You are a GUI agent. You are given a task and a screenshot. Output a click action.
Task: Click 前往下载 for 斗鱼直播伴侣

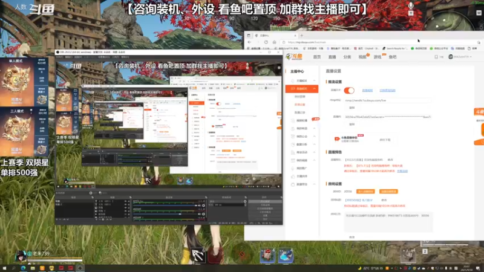coord(385,140)
